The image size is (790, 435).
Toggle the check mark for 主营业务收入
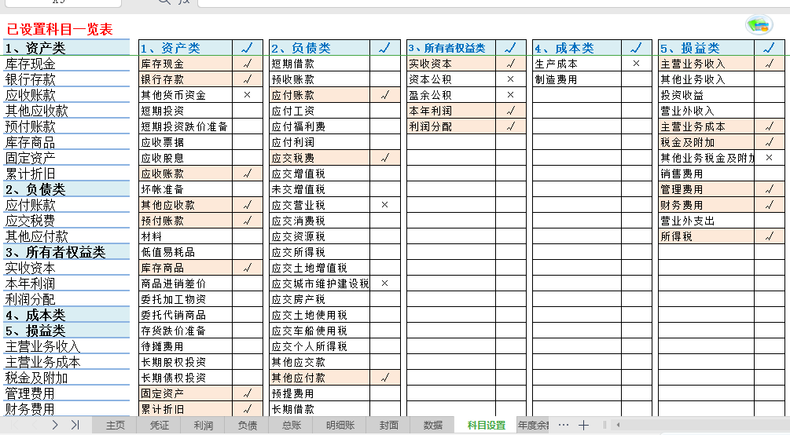click(770, 64)
